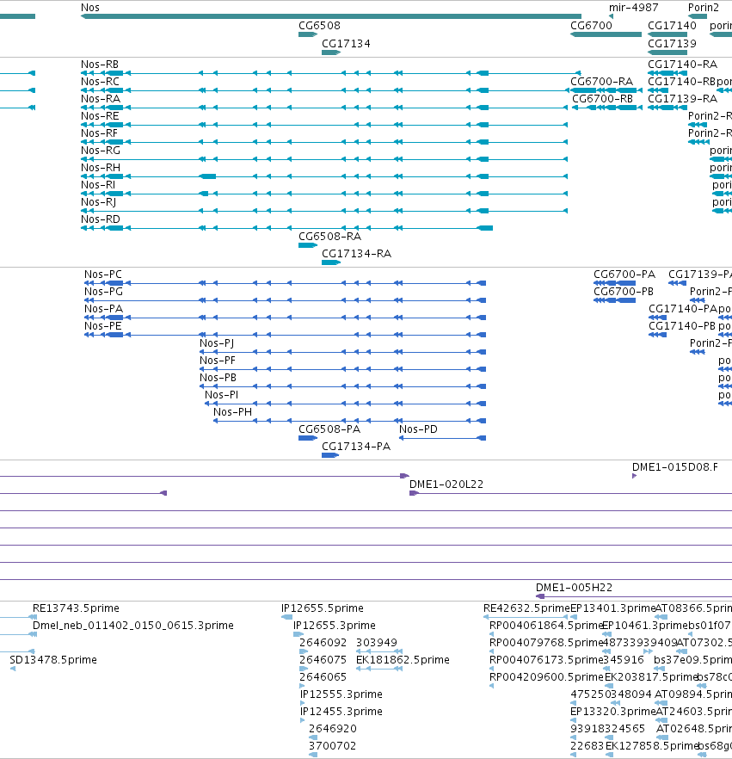Click the 303949 feature label
This screenshot has width=732, height=759.
point(377,642)
